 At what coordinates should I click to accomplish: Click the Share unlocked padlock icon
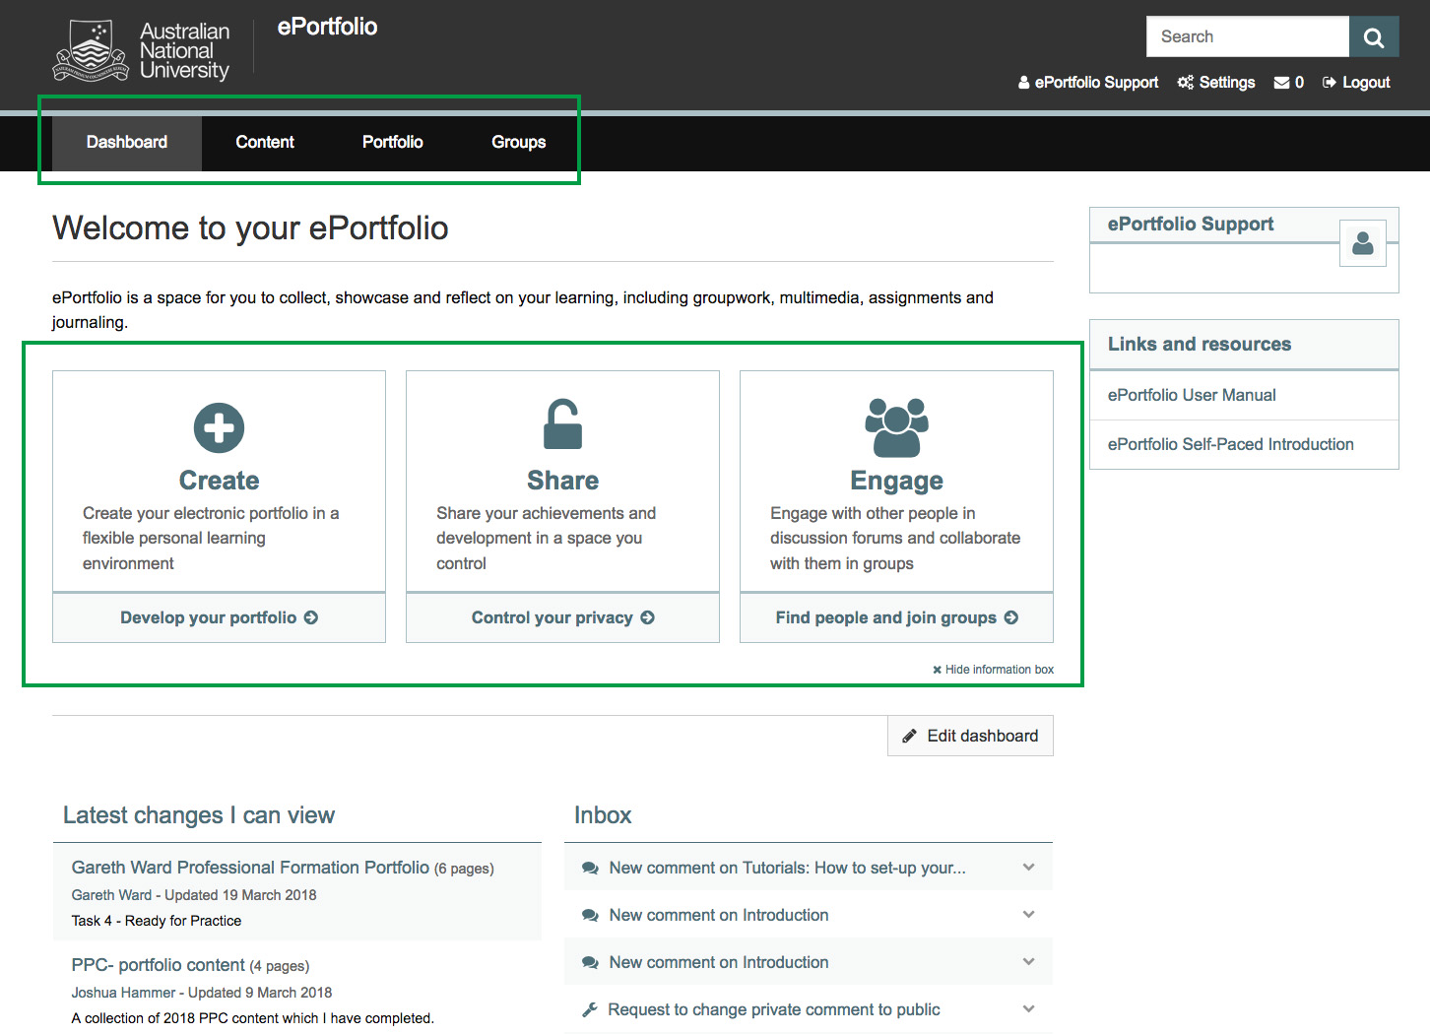pos(563,424)
